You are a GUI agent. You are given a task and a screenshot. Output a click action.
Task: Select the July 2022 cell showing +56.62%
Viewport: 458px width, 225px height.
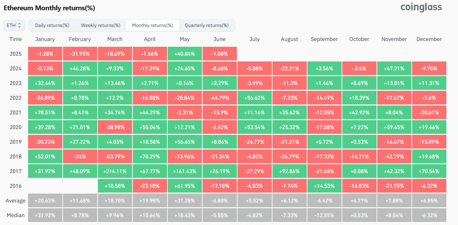coord(254,98)
